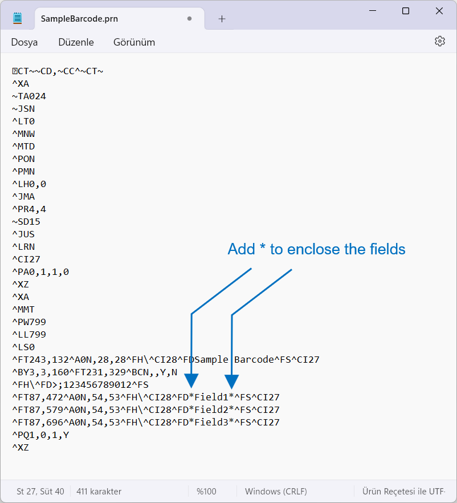Click the ~TA024 line in the editor
This screenshot has height=503, width=457.
(29, 96)
